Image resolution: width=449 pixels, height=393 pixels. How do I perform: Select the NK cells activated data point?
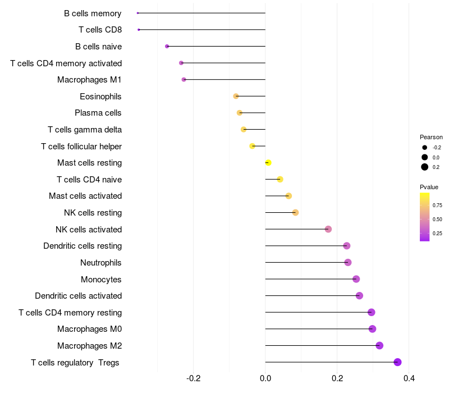click(328, 229)
